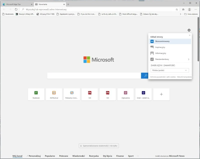This screenshot has height=159, width=200.
Task: Select the Inspiracyjny layout icon
Action: pyautogui.click(x=152, y=47)
